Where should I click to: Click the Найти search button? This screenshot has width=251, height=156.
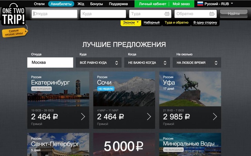click(x=234, y=14)
